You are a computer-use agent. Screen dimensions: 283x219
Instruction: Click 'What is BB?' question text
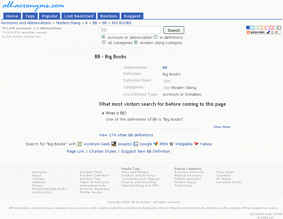click(116, 113)
